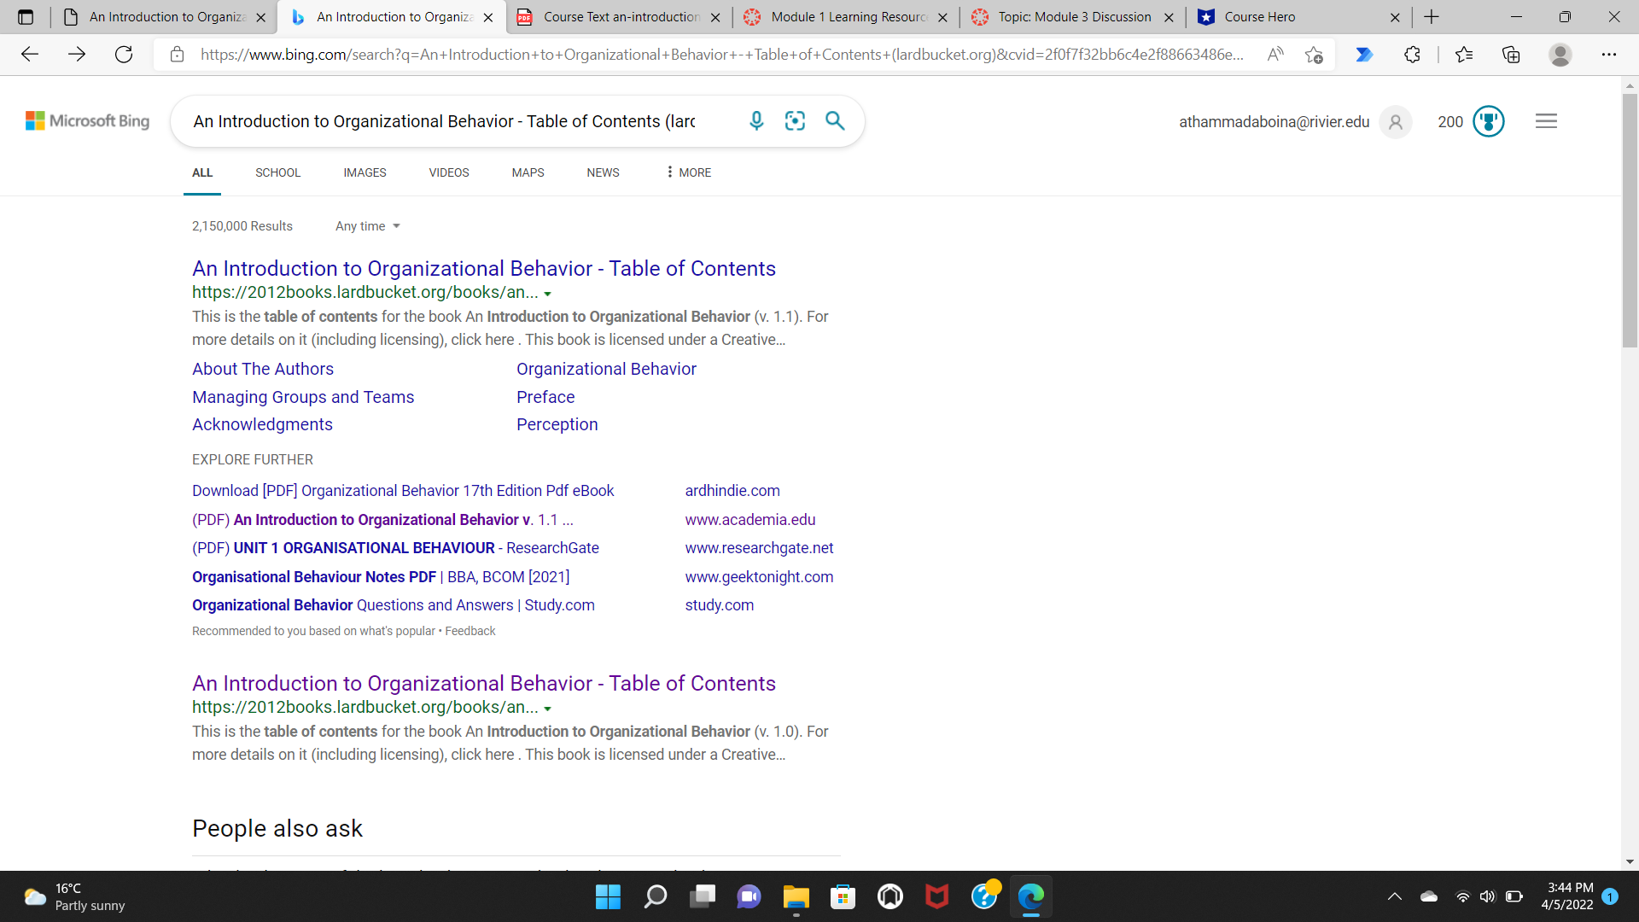Open the Collections icon

coord(1511,55)
